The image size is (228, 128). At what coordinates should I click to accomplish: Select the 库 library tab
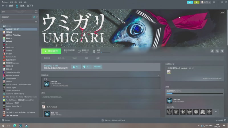pyautogui.click(x=17, y=6)
